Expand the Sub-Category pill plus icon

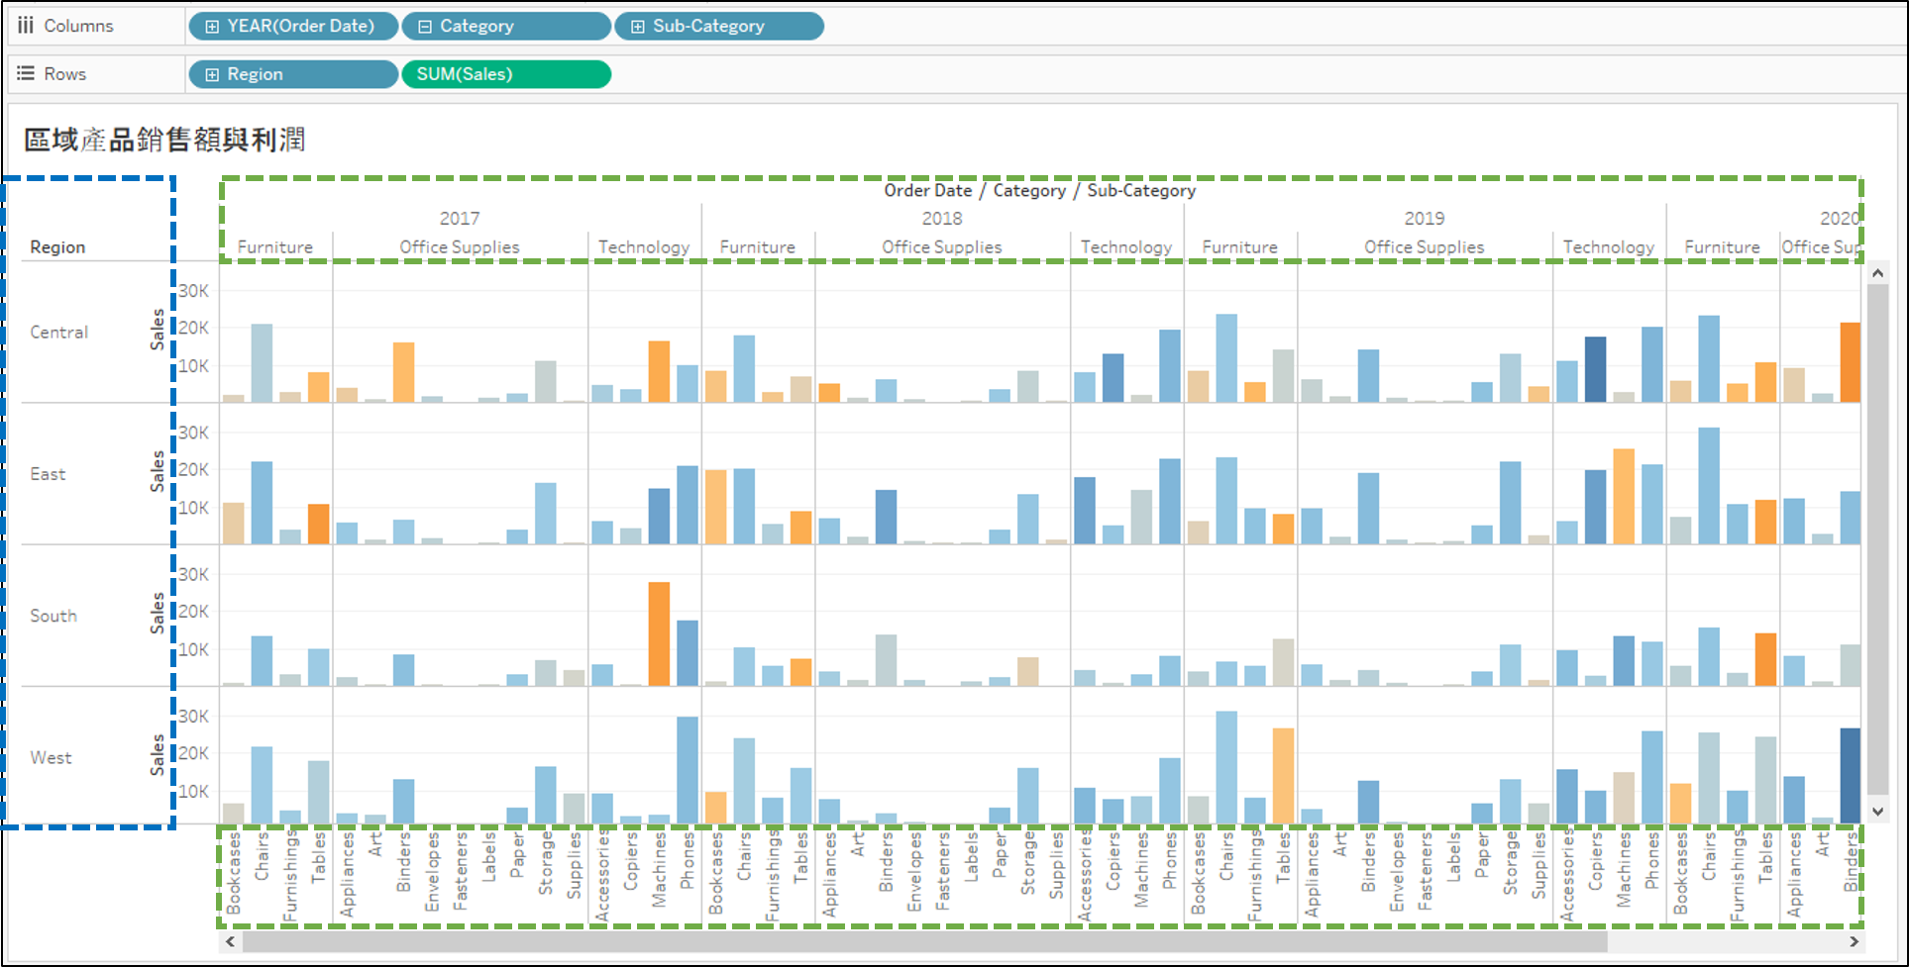[x=638, y=27]
